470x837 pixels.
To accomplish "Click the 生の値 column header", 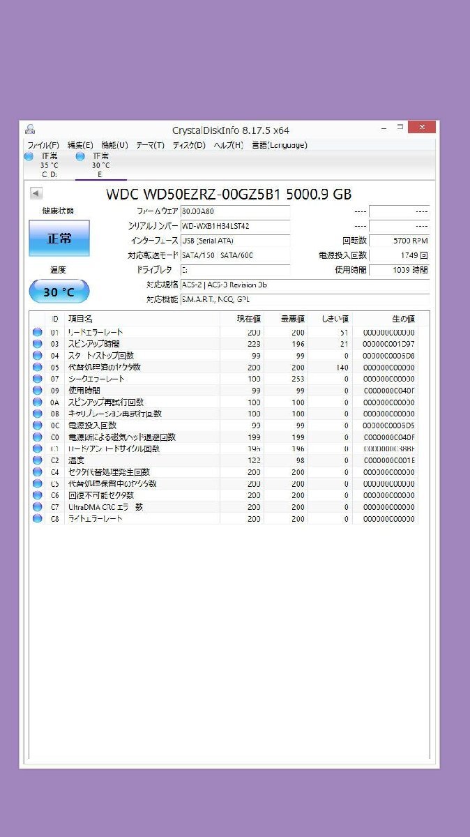I will click(385, 319).
